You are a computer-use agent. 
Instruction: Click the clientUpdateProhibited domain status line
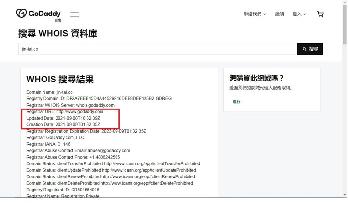111,170
